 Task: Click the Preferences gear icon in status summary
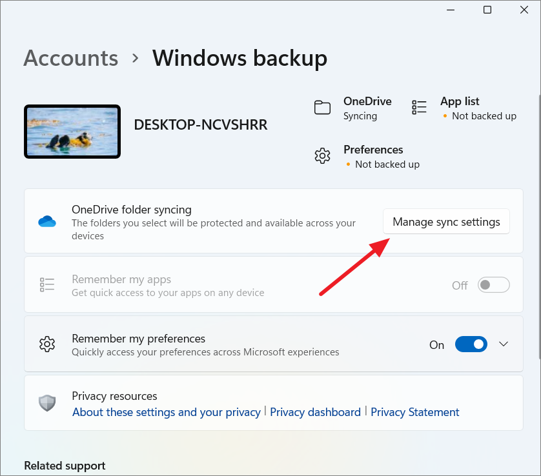[322, 156]
